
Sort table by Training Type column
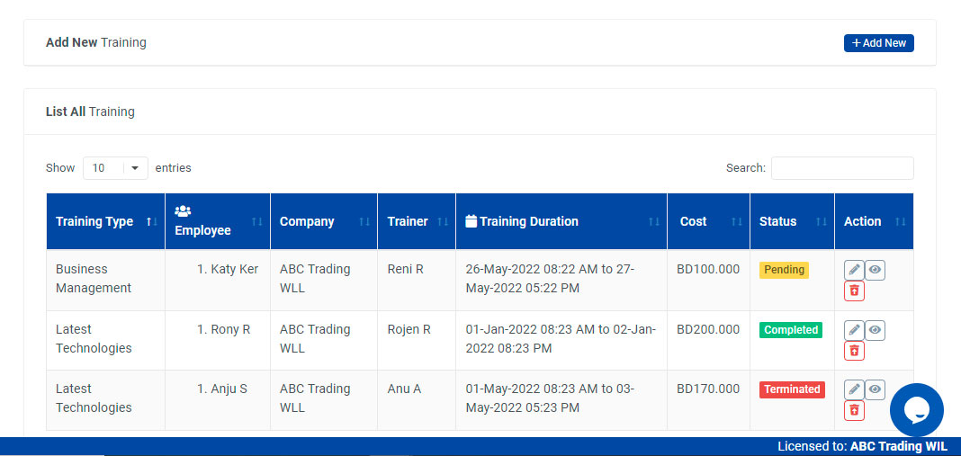(x=94, y=221)
